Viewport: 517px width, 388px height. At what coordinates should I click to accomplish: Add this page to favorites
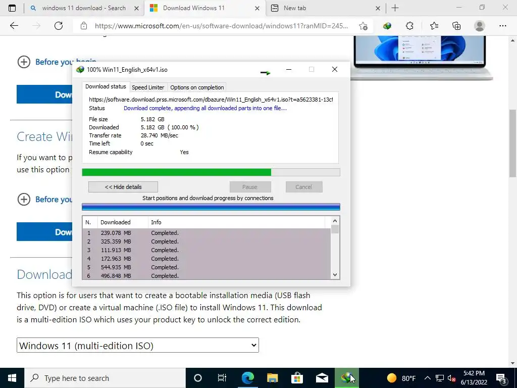363,26
